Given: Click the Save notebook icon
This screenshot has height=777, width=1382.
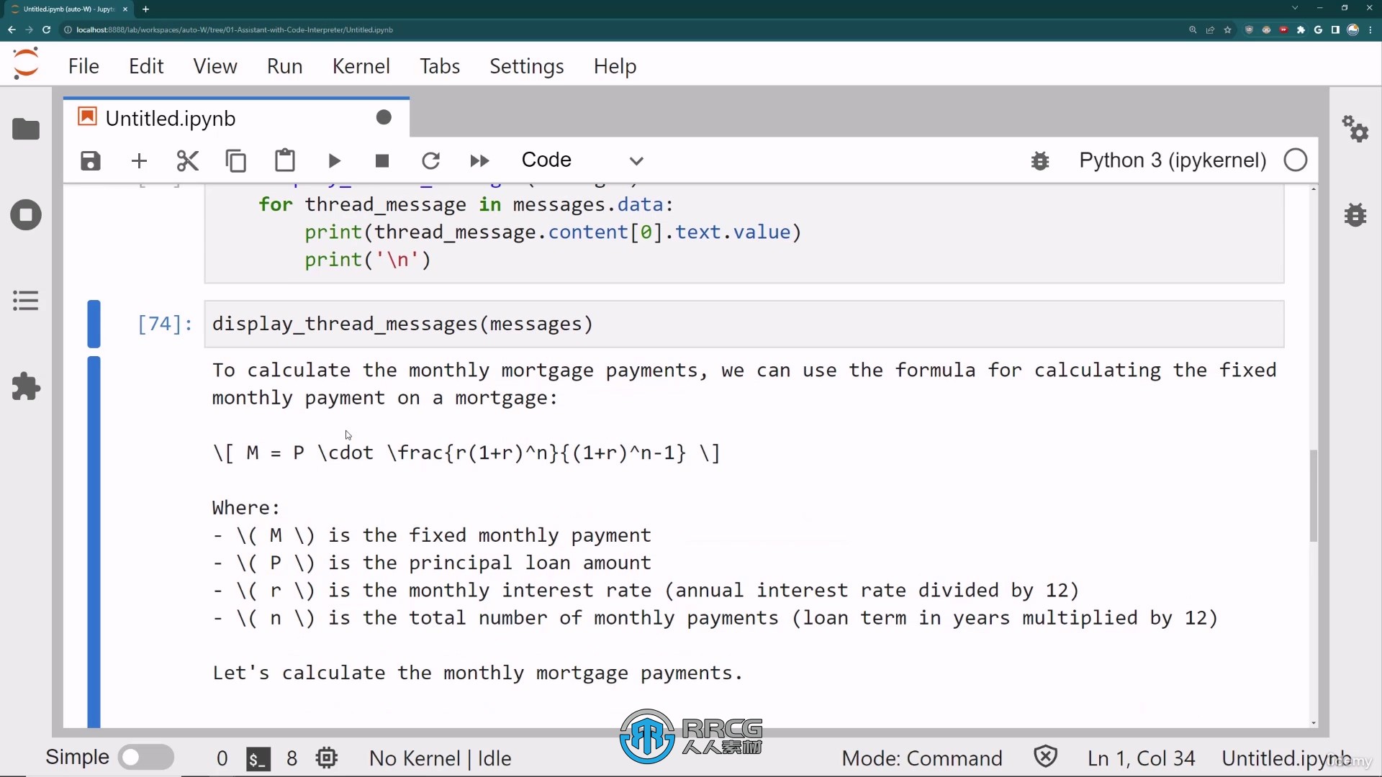Looking at the screenshot, I should pyautogui.click(x=90, y=160).
